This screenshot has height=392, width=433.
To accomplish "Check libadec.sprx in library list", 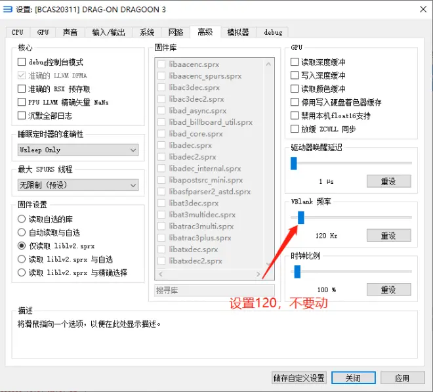I will tap(161, 145).
